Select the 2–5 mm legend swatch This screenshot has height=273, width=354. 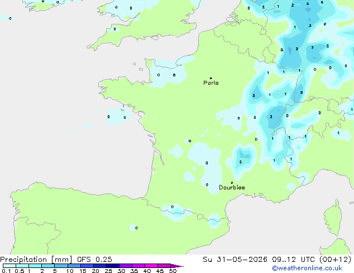pyautogui.click(x=48, y=266)
